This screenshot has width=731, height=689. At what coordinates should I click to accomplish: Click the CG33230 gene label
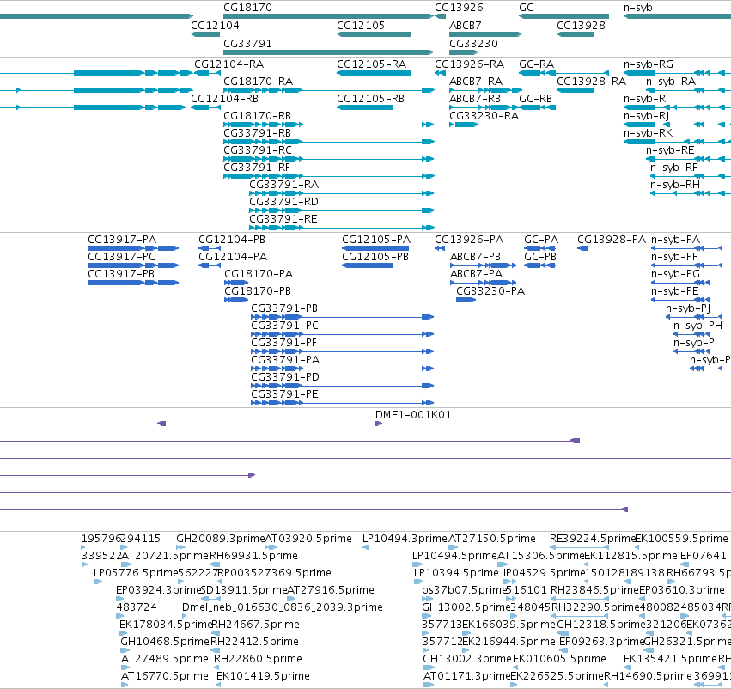(x=473, y=43)
